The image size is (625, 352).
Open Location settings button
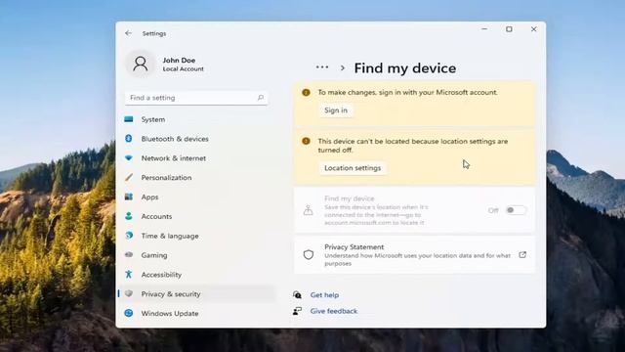coord(353,168)
